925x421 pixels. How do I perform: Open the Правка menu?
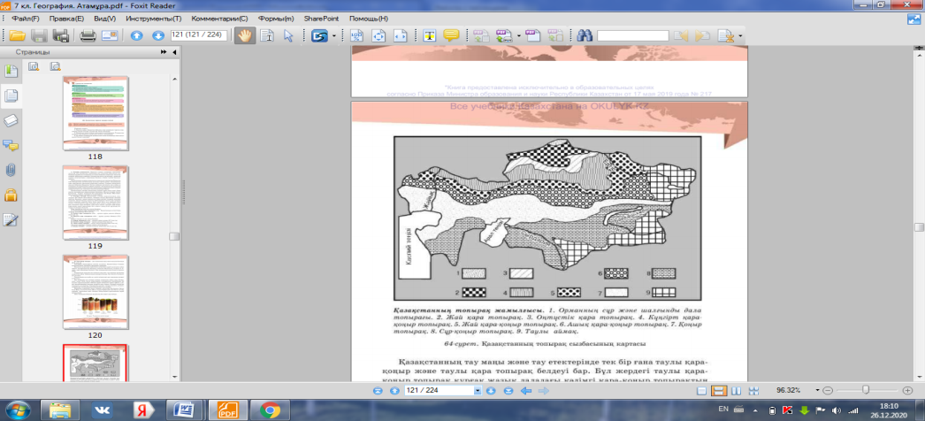[66, 19]
